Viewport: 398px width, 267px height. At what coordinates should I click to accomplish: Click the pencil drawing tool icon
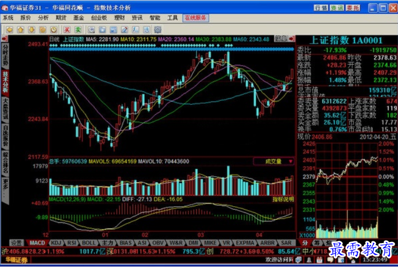pyautogui.click(x=124, y=30)
